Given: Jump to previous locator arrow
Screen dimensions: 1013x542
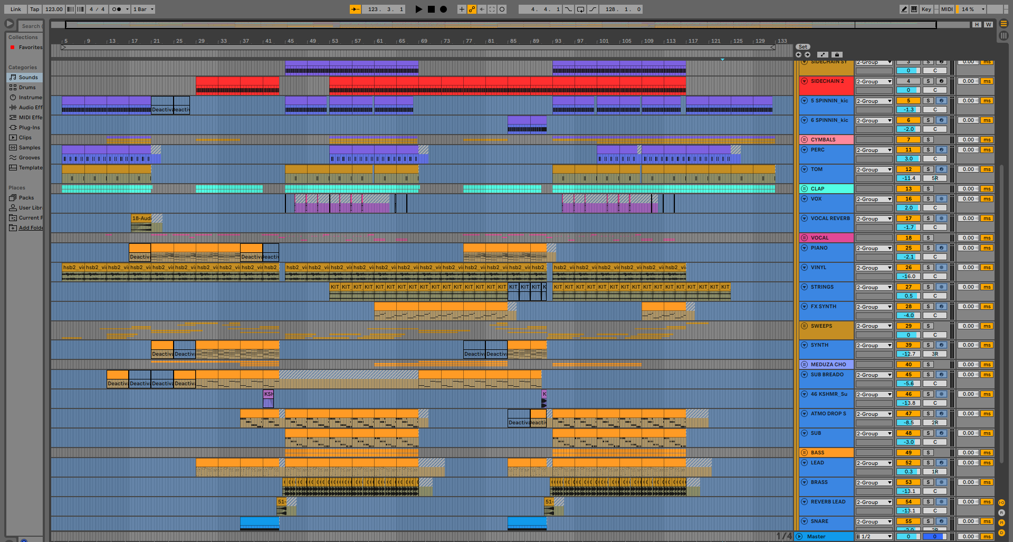Looking at the screenshot, I should [798, 54].
